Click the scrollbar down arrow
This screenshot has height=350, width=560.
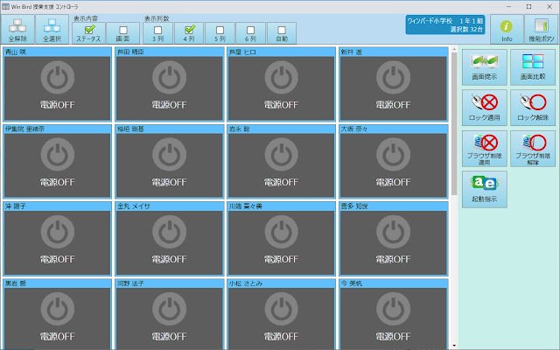pyautogui.click(x=454, y=346)
